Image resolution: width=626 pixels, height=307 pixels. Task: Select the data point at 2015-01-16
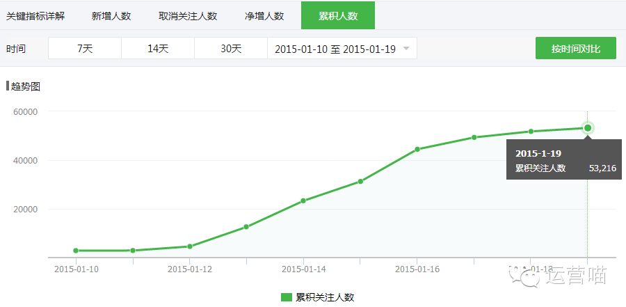point(417,149)
